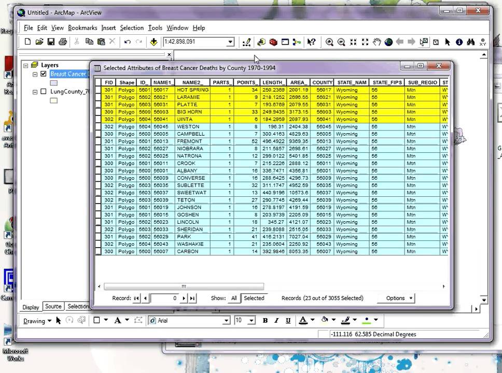Click the Go To XY icon
Viewport: 502px width, 373px height.
483,42
